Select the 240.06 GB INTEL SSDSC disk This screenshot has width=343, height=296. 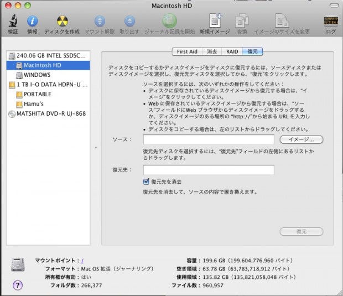coord(48,55)
